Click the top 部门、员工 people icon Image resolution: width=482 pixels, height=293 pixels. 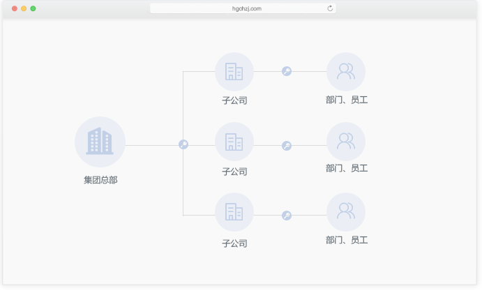tap(346, 72)
